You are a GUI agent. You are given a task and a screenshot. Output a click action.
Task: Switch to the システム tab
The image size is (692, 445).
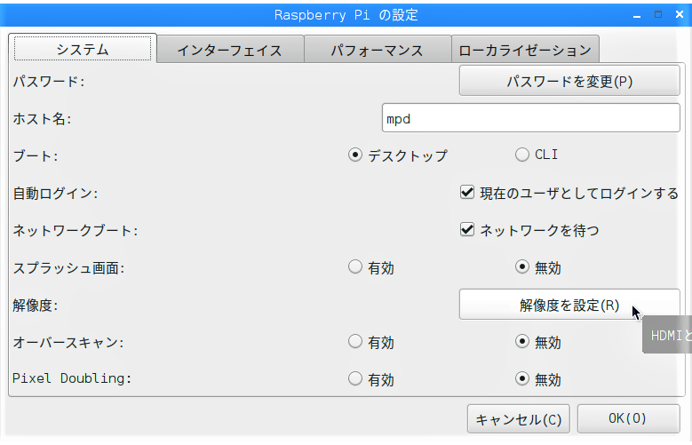coord(83,49)
